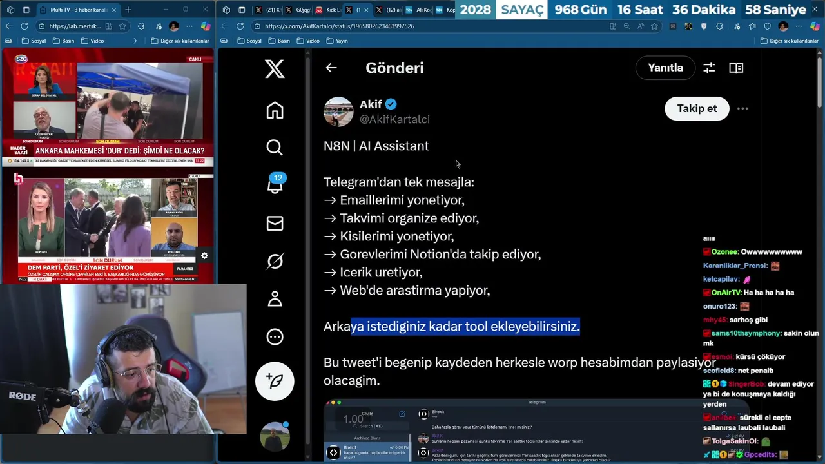The height and width of the screenshot is (464, 825).
Task: Reload the Multi TV page in left browser
Action: click(x=24, y=26)
